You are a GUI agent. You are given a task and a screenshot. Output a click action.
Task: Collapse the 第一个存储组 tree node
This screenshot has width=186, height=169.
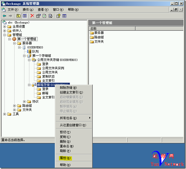[x=24, y=56]
